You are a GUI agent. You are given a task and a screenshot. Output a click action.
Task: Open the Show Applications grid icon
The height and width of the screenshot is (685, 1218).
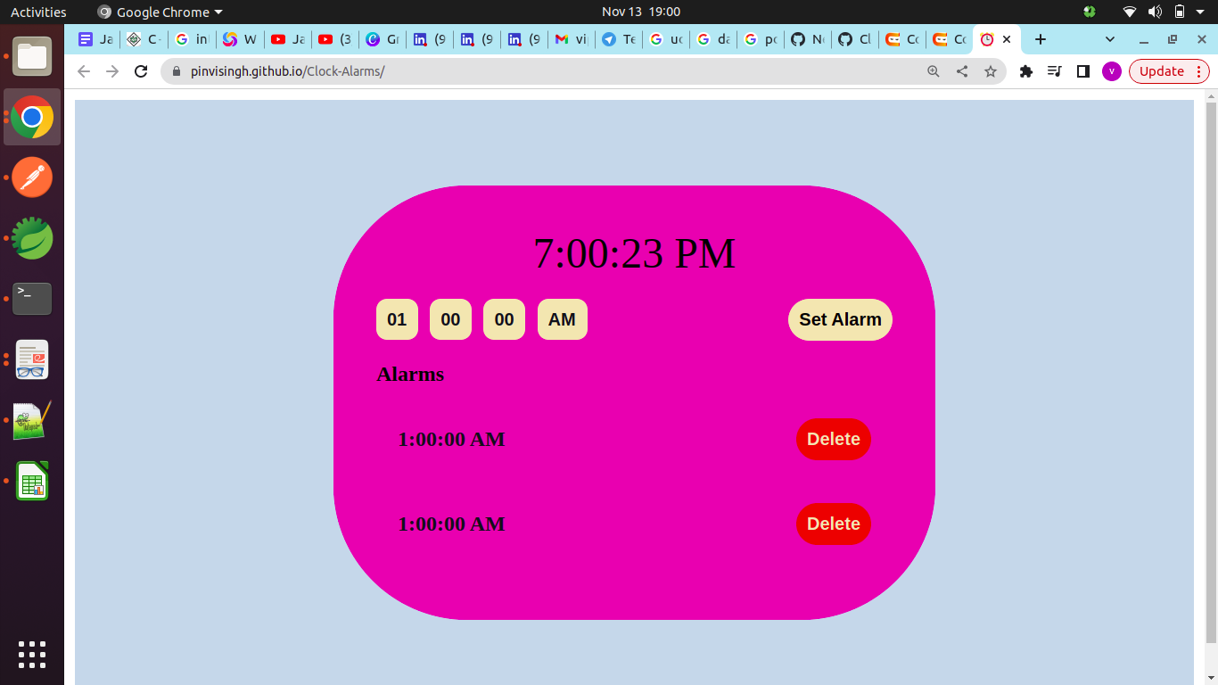[31, 654]
